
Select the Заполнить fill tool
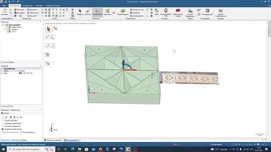click(108, 12)
